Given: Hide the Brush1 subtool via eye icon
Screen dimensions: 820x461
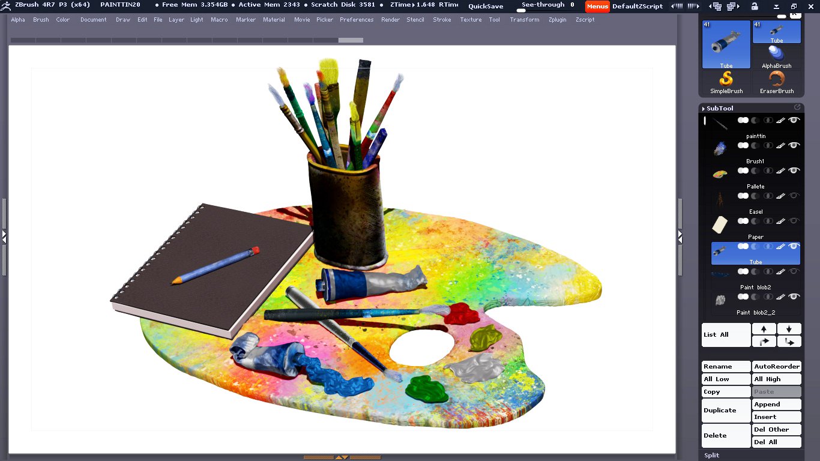Looking at the screenshot, I should point(794,146).
